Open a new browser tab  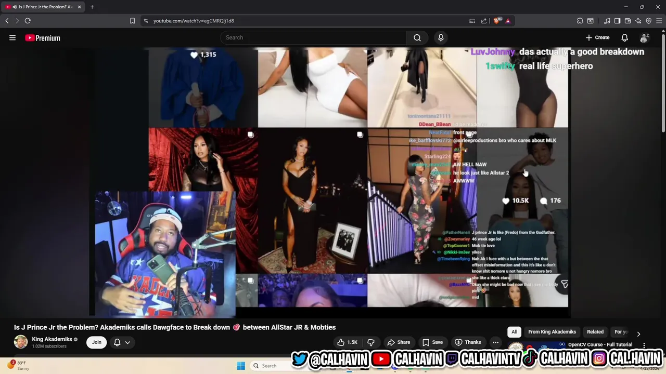[x=92, y=7]
